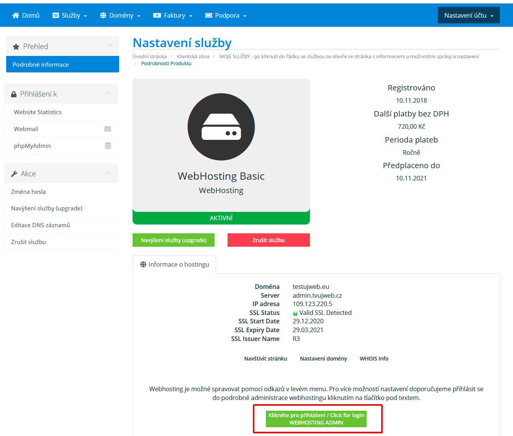Image resolution: width=513 pixels, height=436 pixels.
Task: Click the wrench icon beside Akce
Action: click(14, 174)
